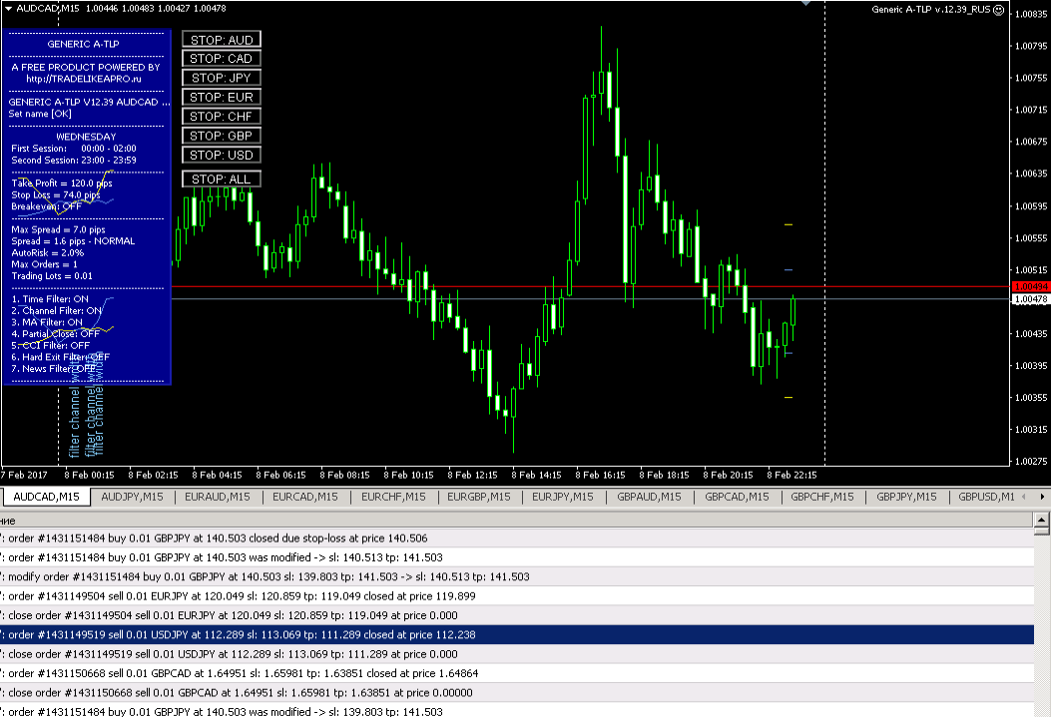Select log row GBPJPY modified sl: 140.513

[x=517, y=557]
